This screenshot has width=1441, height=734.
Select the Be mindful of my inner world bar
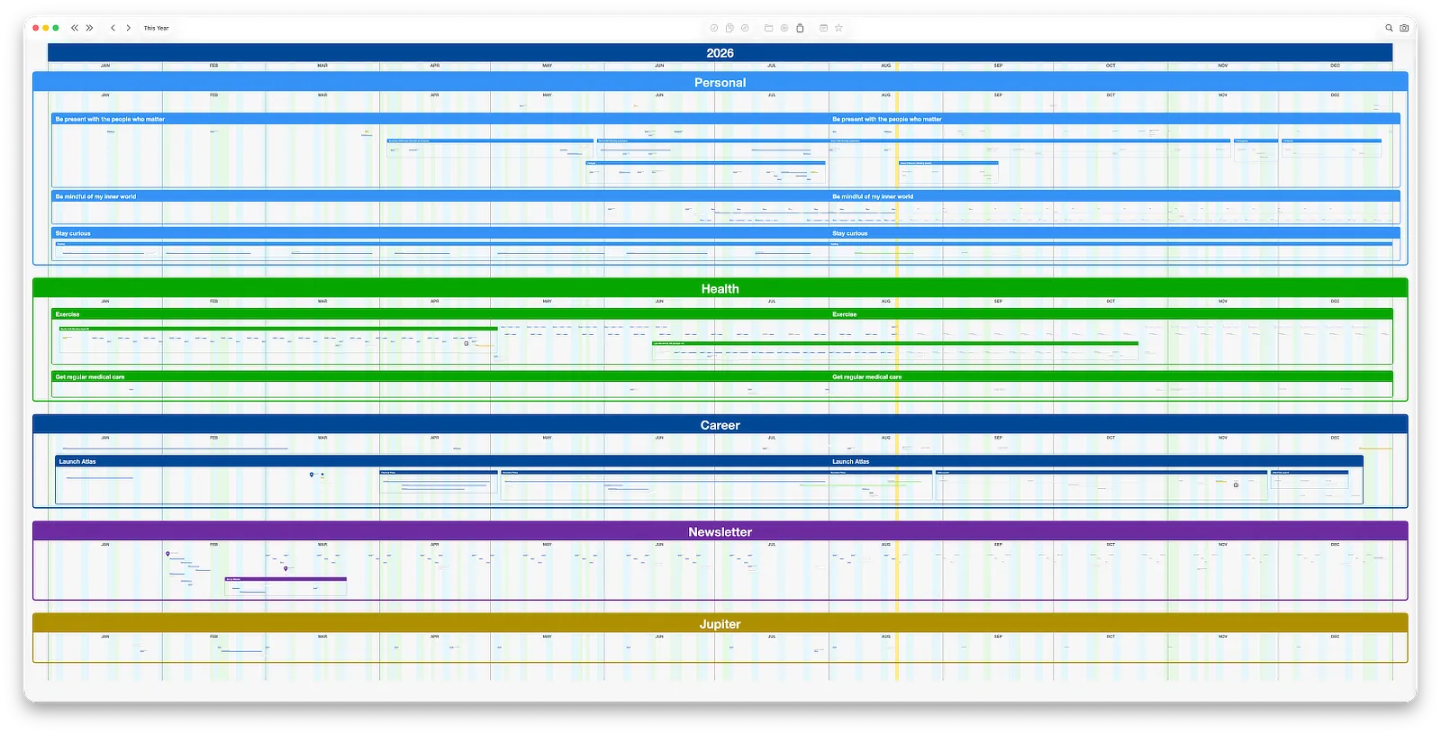click(726, 196)
